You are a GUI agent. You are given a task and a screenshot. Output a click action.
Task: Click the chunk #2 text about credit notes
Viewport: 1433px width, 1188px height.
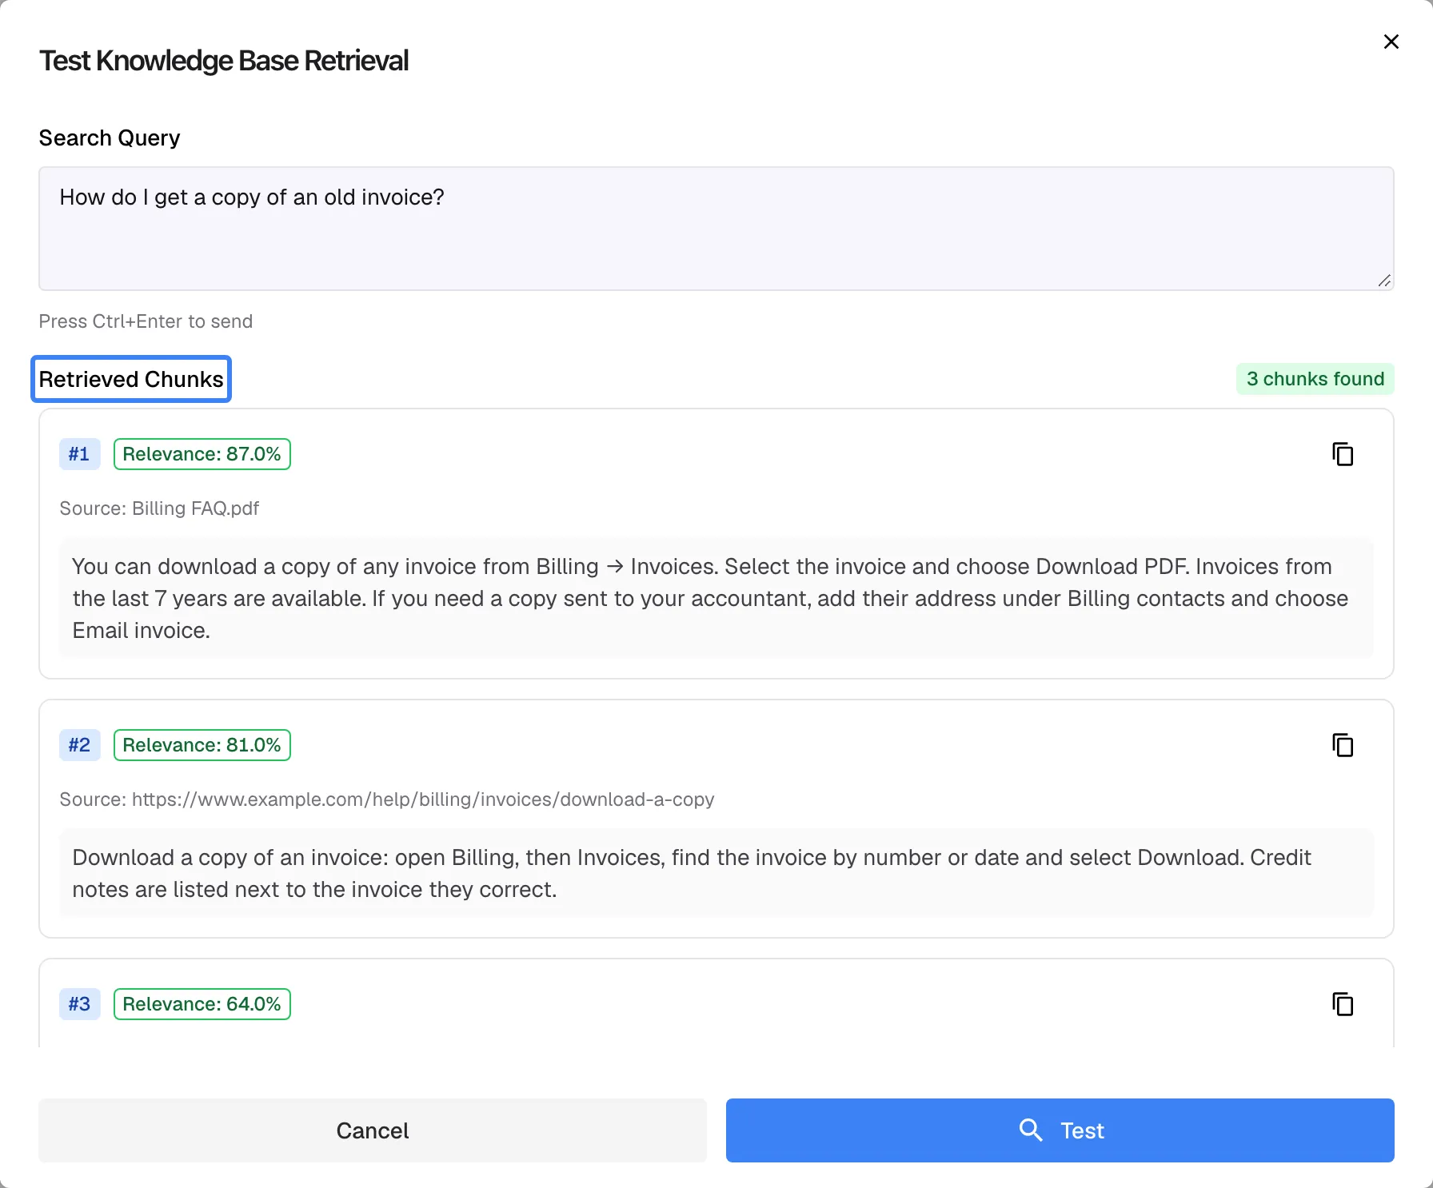(x=716, y=873)
